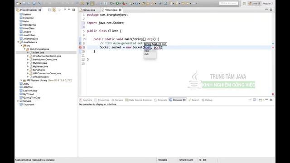
Task: Expand the Servers project node
Action: coord(18,101)
